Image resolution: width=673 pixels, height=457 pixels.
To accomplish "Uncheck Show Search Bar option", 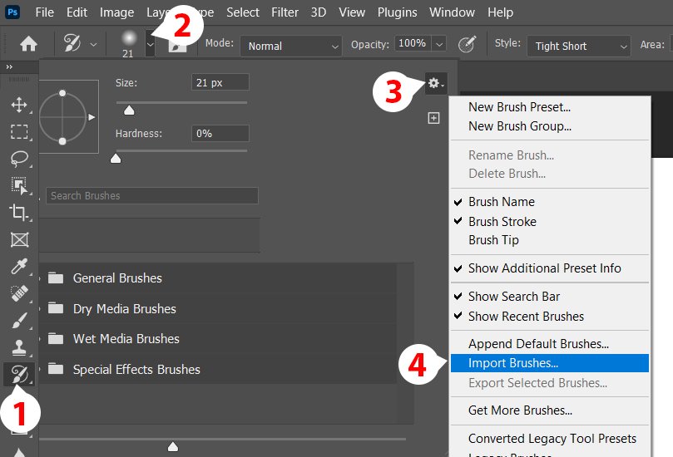I will (513, 297).
